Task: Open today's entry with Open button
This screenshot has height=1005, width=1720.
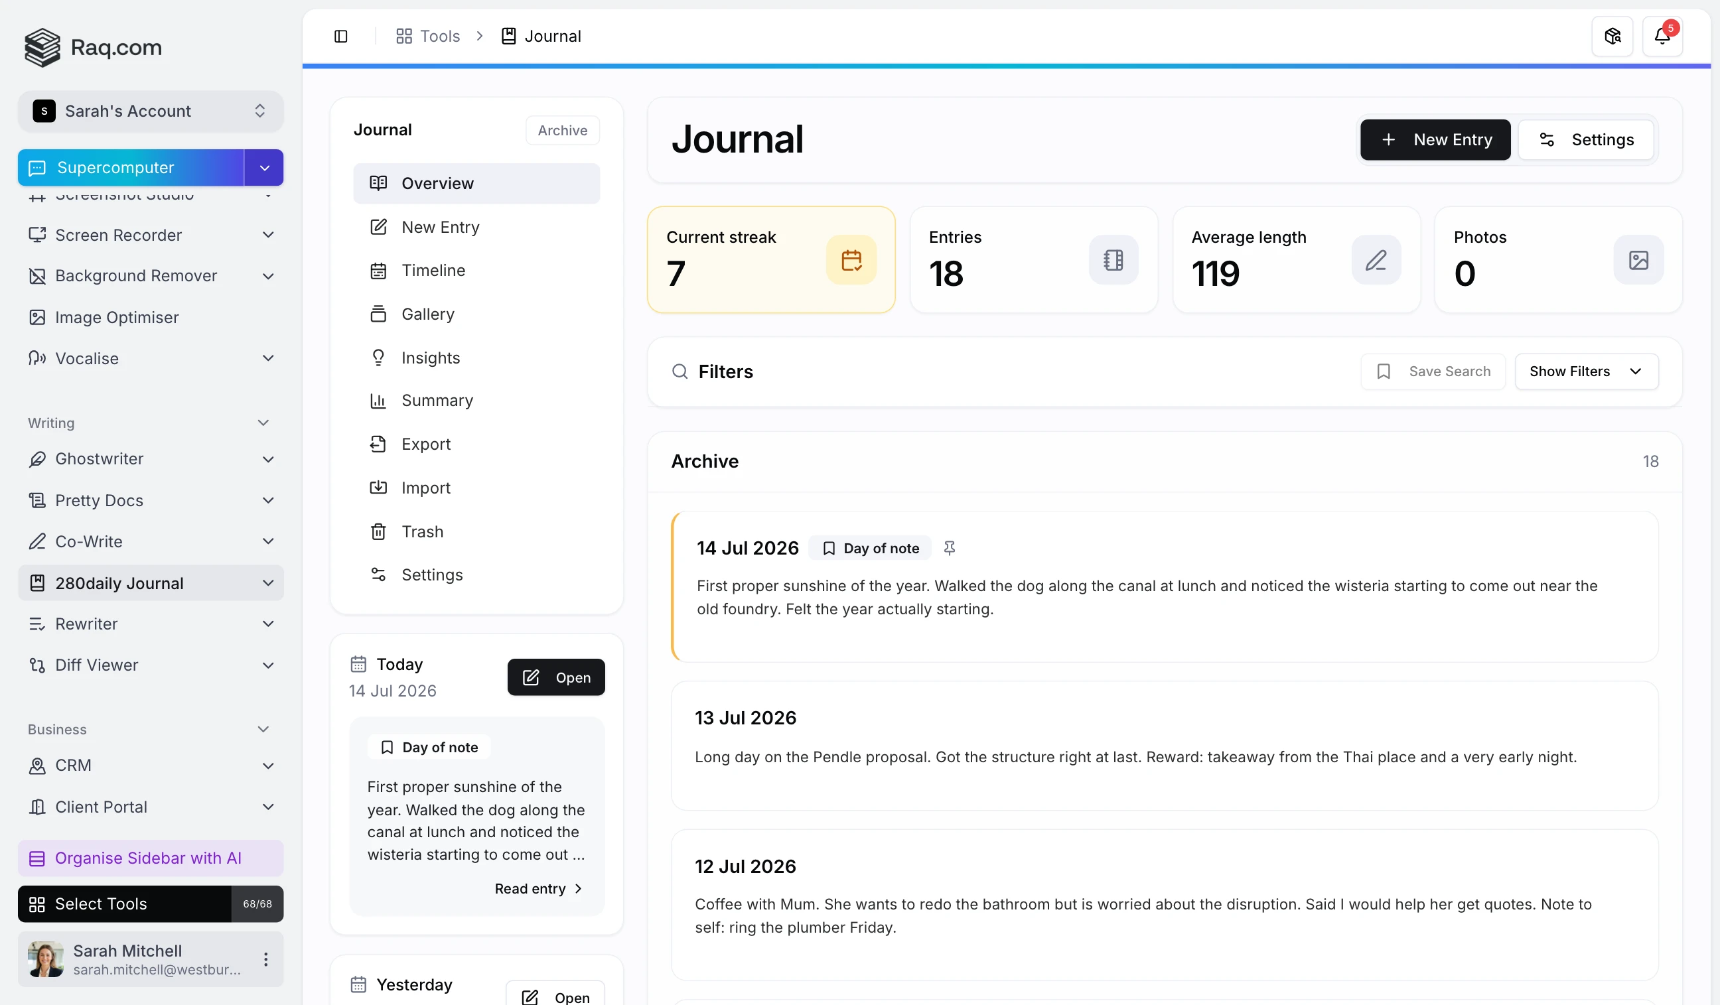Action: (555, 677)
